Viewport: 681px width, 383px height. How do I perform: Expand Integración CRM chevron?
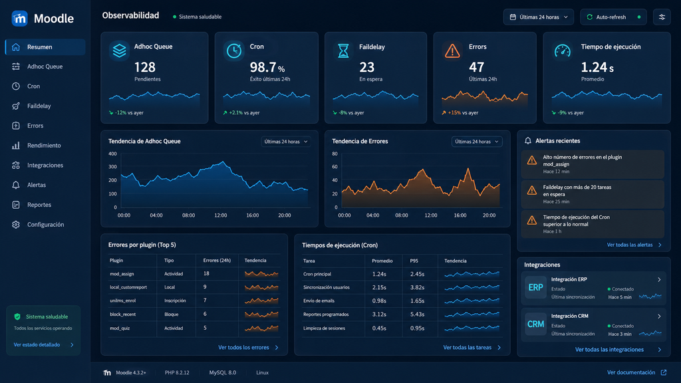pos(659,316)
